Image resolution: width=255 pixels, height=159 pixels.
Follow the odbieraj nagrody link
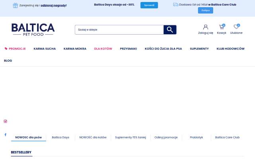click(53, 5)
